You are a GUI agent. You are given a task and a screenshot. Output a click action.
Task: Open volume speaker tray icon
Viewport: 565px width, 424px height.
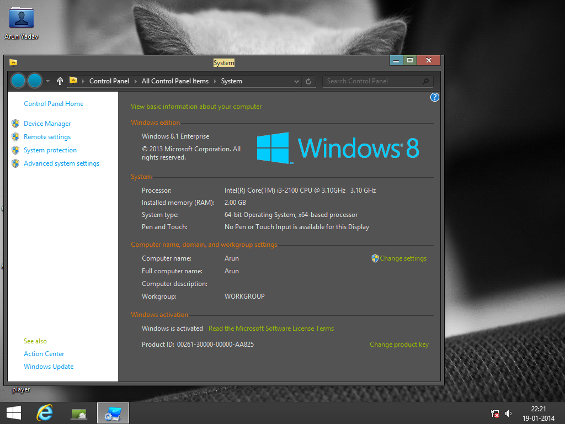(x=508, y=414)
